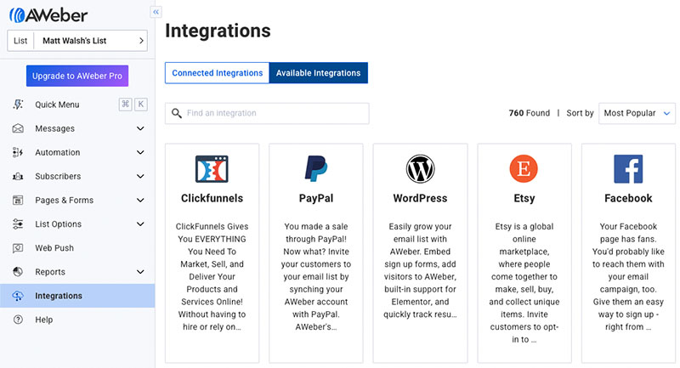Open Web Push in the sidebar
The height and width of the screenshot is (368, 680).
pyautogui.click(x=77, y=248)
